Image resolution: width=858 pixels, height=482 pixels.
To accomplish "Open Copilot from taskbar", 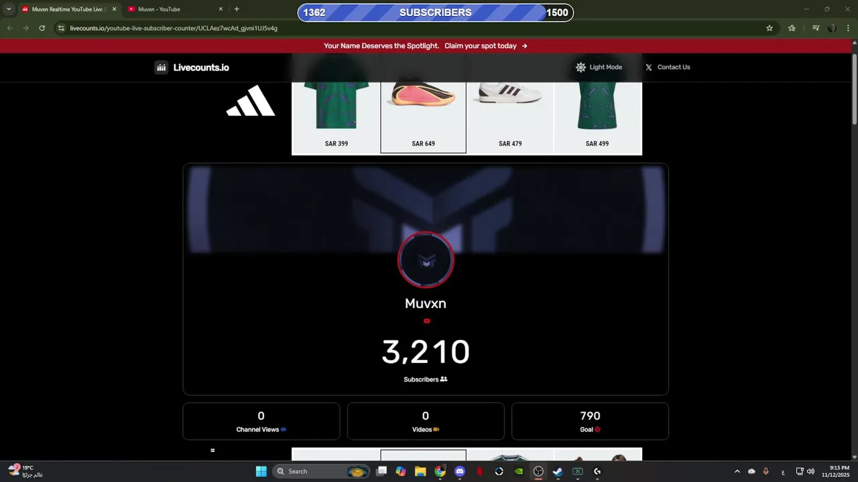I will pyautogui.click(x=401, y=471).
